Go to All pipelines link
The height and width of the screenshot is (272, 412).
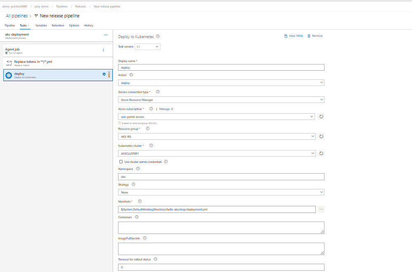pos(17,16)
